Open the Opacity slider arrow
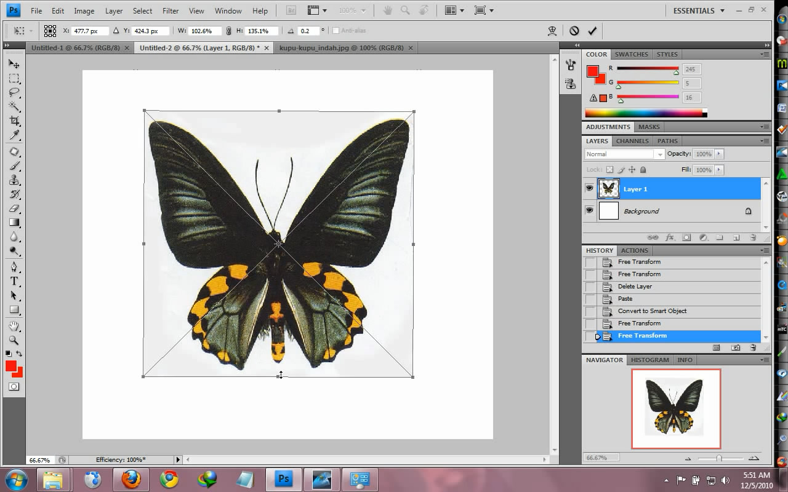788x492 pixels. click(x=719, y=154)
